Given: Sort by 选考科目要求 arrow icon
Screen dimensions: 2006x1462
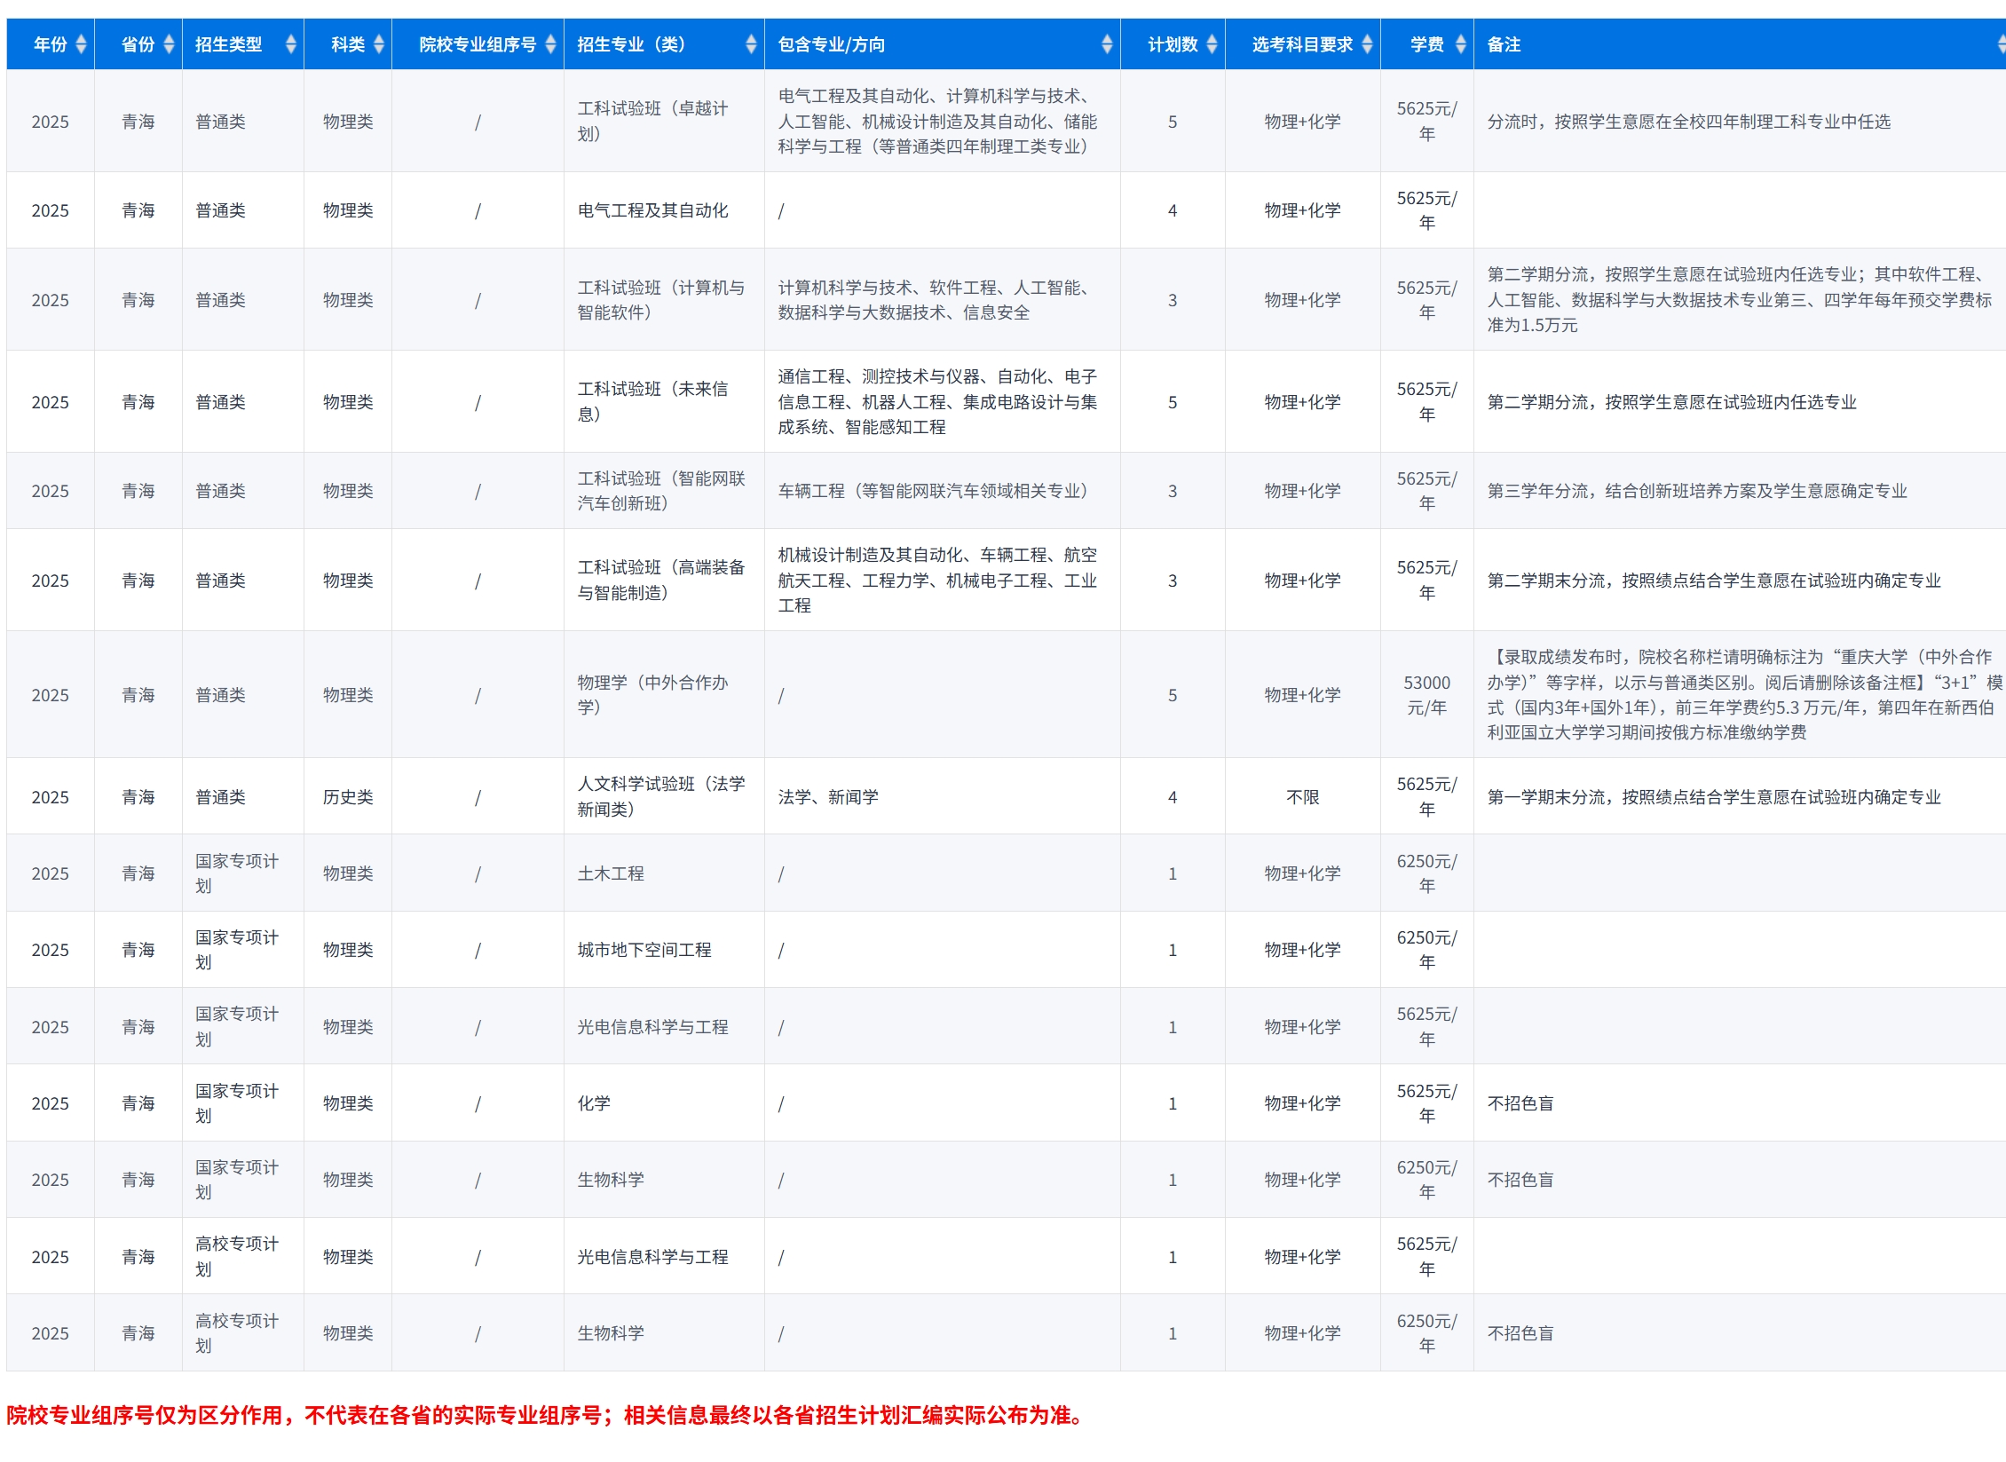Looking at the screenshot, I should point(1367,44).
